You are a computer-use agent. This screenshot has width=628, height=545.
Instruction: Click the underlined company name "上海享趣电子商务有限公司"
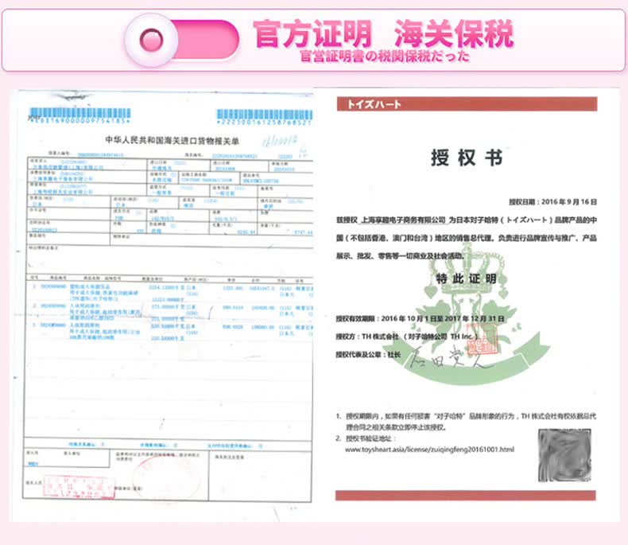(x=403, y=220)
